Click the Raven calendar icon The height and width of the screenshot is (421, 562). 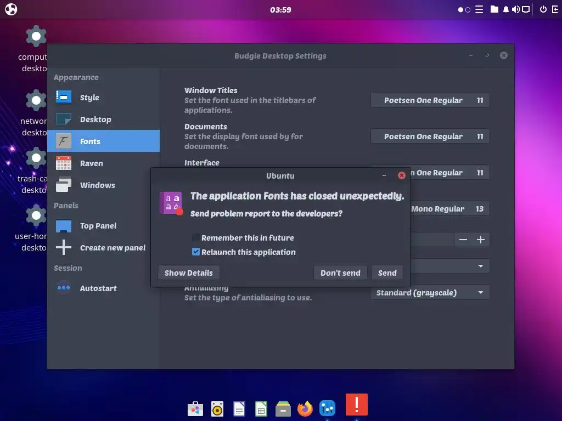coord(64,163)
